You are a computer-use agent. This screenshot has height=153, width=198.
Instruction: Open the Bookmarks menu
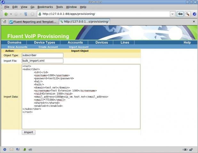tap(45, 7)
